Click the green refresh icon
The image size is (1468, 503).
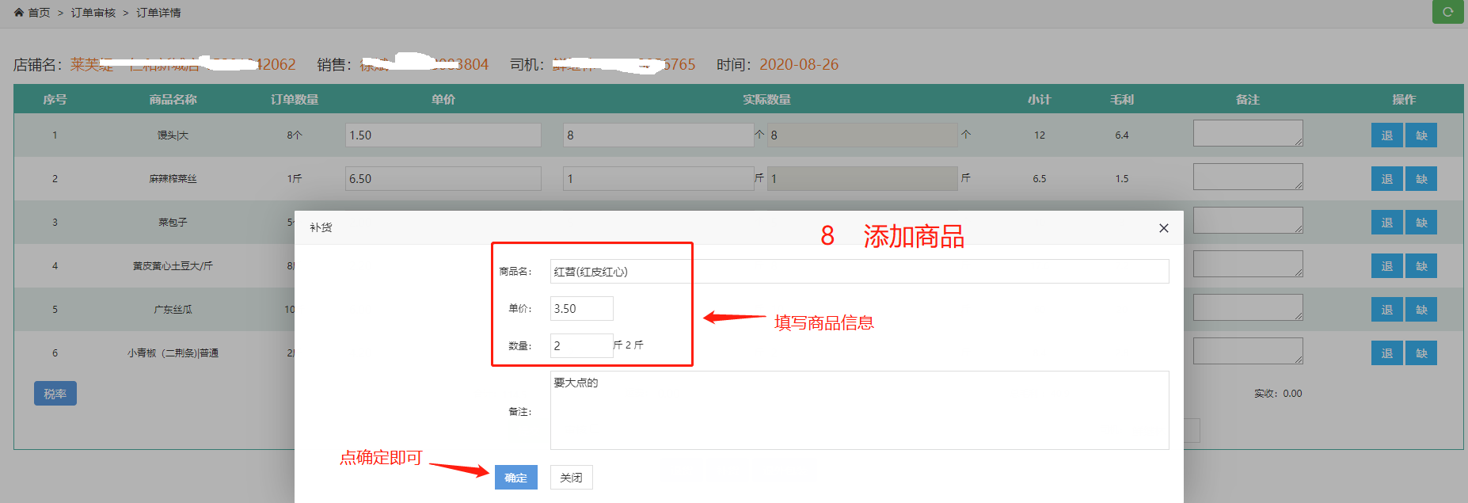click(1447, 12)
